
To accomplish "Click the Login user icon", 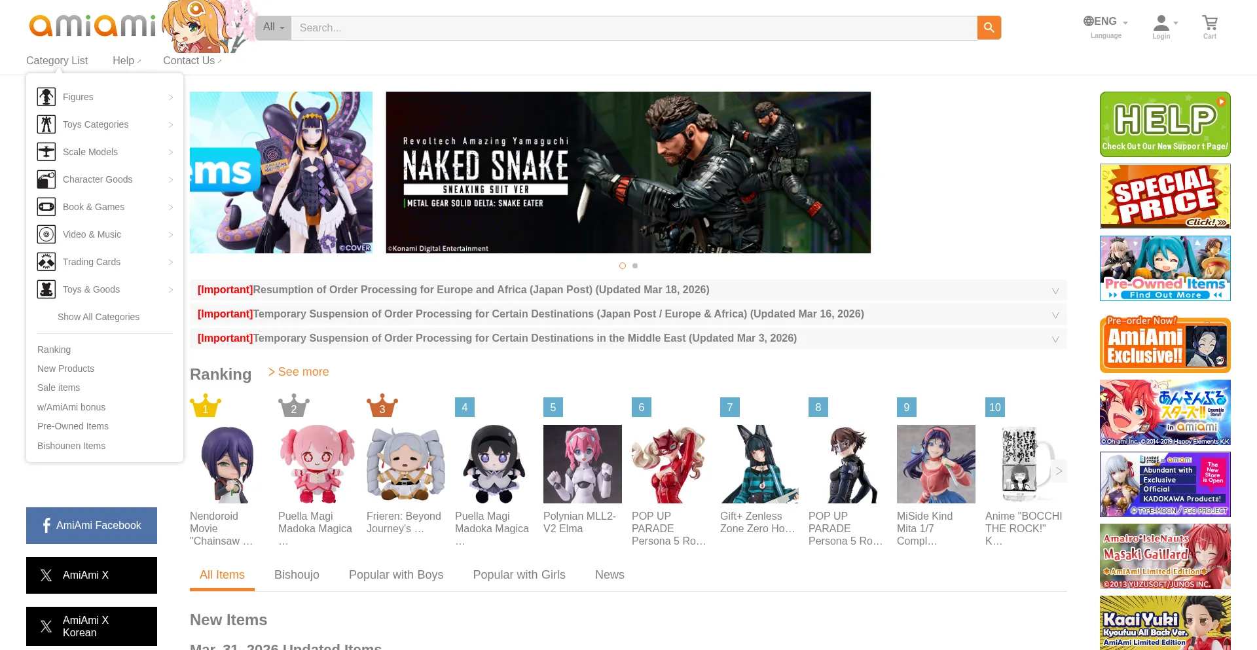I will pos(1161,23).
